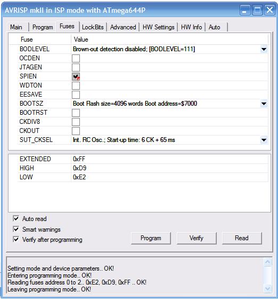The image size is (278, 300).
Task: Click the Program button
Action: [x=151, y=238]
